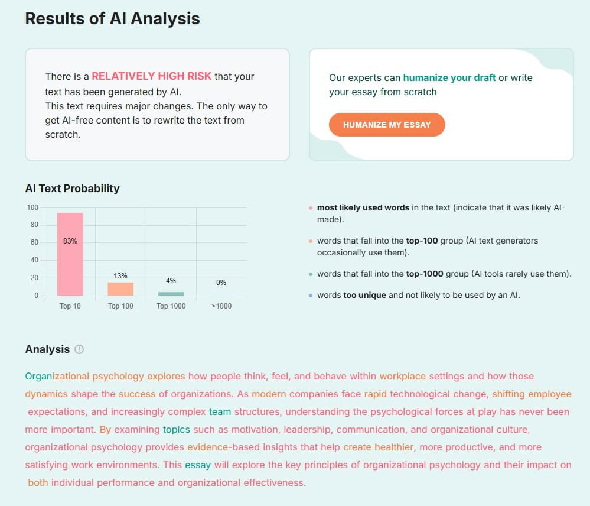Select the Top 10 axis label

(x=70, y=306)
